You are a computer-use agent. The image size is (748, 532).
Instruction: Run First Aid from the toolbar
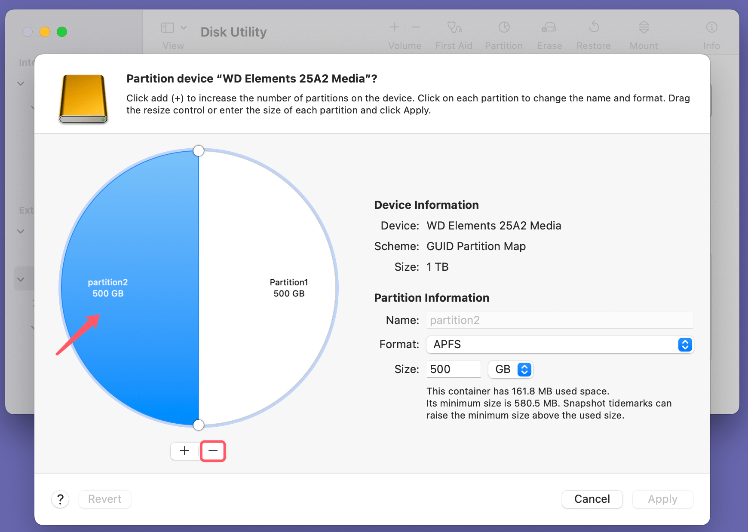click(454, 34)
